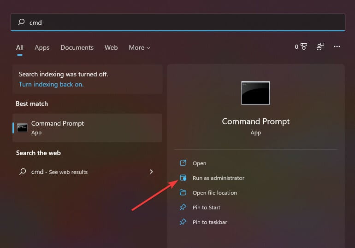Switch to the Web tab

coord(111,48)
